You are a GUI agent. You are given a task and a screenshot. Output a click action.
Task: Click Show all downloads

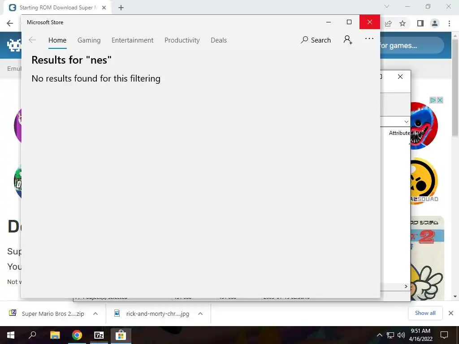(425, 313)
